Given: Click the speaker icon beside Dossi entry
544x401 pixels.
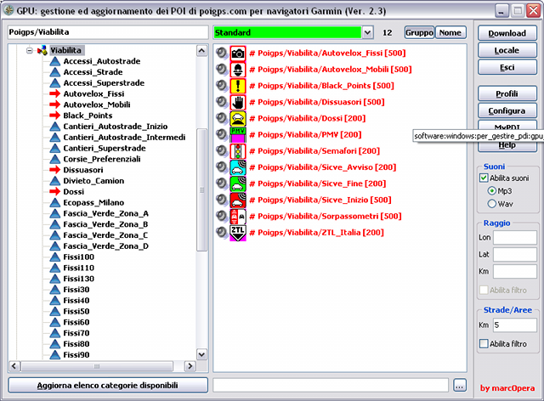Looking at the screenshot, I should coord(221,118).
